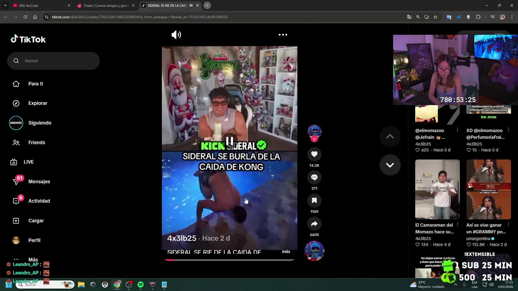Open the Overwatch taskbar icon
Image resolution: width=518 pixels, height=291 pixels.
tap(105, 285)
